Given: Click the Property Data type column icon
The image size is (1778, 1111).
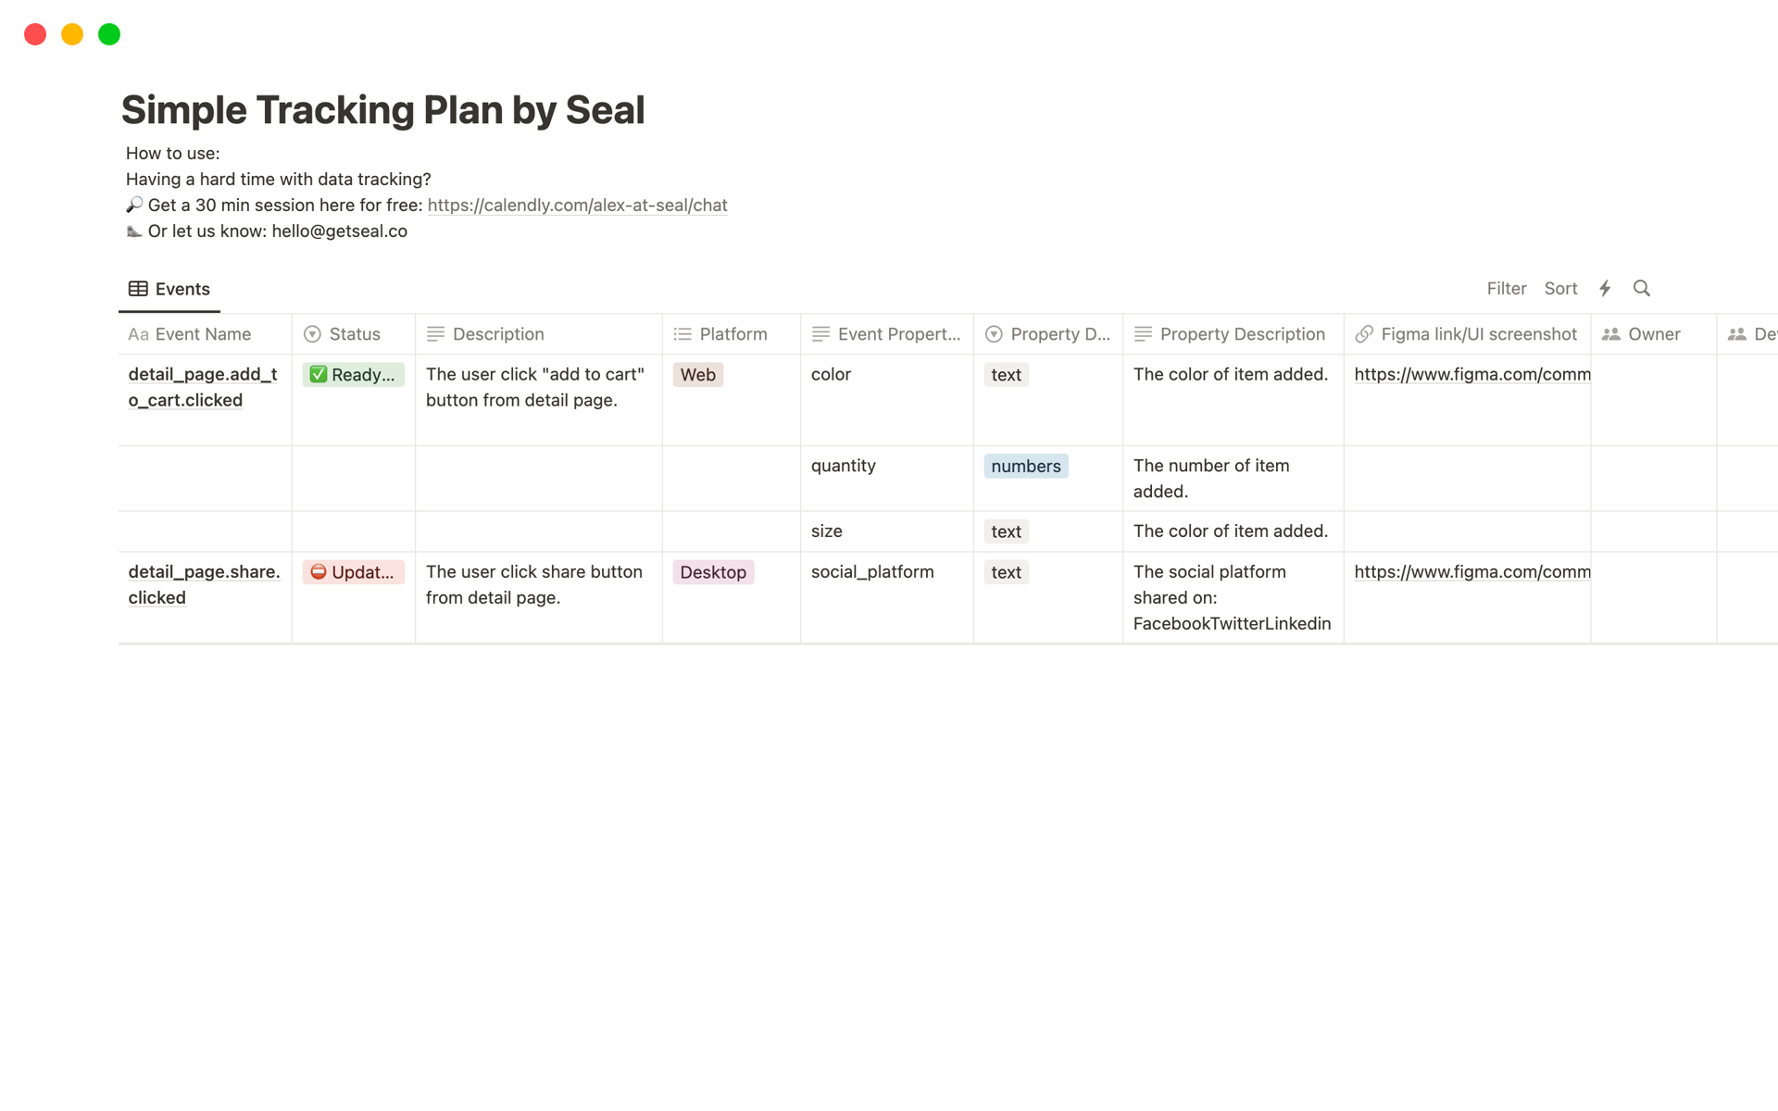Looking at the screenshot, I should click(994, 334).
